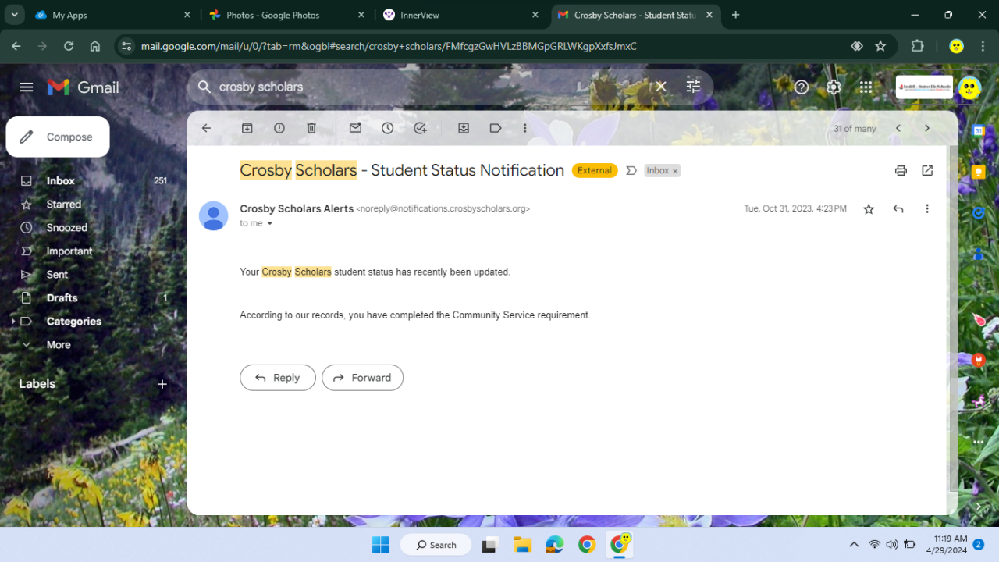Image resolution: width=999 pixels, height=562 pixels.
Task: Remove the Inbox label from email
Action: click(x=675, y=171)
